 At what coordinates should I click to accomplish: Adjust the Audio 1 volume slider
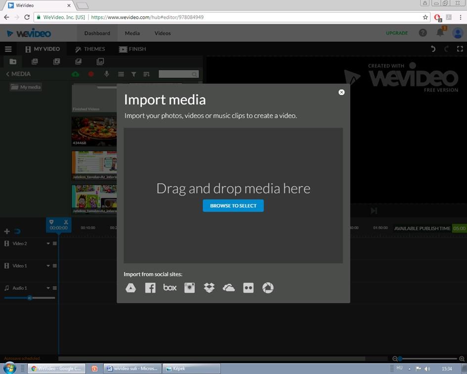[x=30, y=298]
